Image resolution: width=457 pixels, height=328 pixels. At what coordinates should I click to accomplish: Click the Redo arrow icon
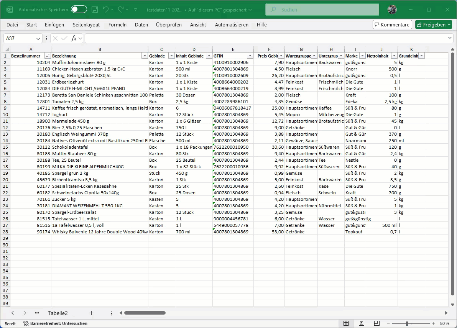click(121, 10)
